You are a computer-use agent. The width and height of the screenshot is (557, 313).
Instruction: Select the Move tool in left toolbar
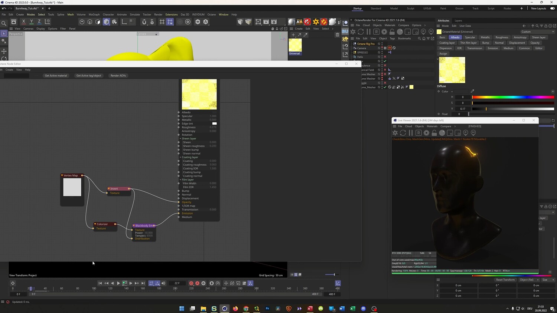coord(4,51)
